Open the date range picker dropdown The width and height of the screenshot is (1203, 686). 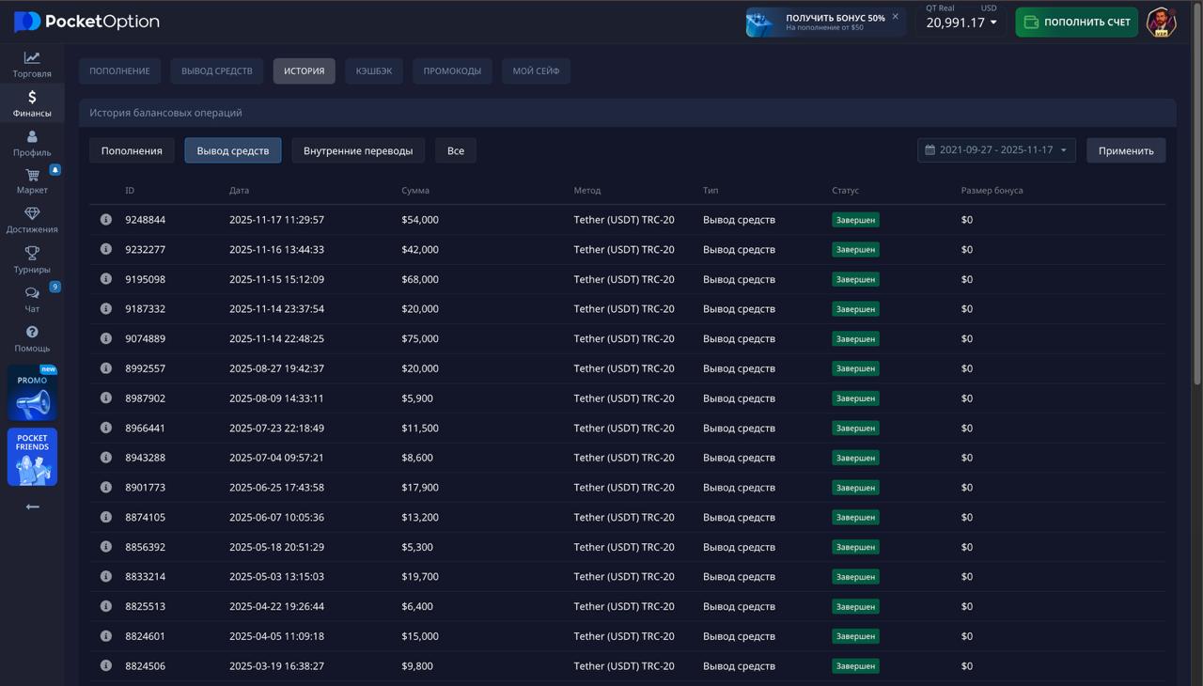click(x=996, y=150)
